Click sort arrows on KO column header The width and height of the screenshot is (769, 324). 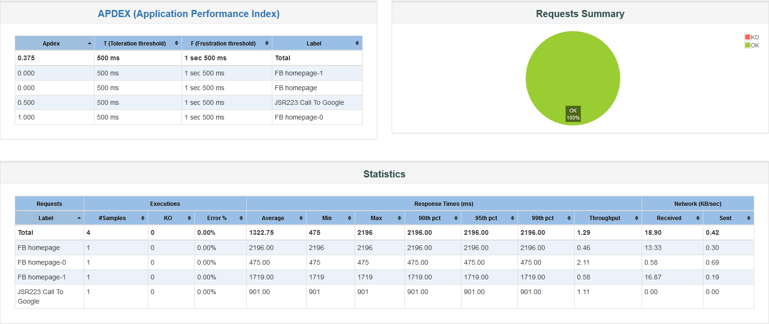[189, 218]
